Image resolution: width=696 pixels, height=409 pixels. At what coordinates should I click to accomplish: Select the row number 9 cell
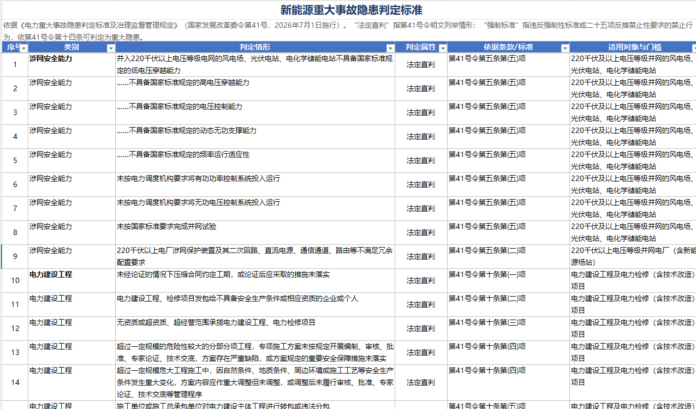coord(15,257)
